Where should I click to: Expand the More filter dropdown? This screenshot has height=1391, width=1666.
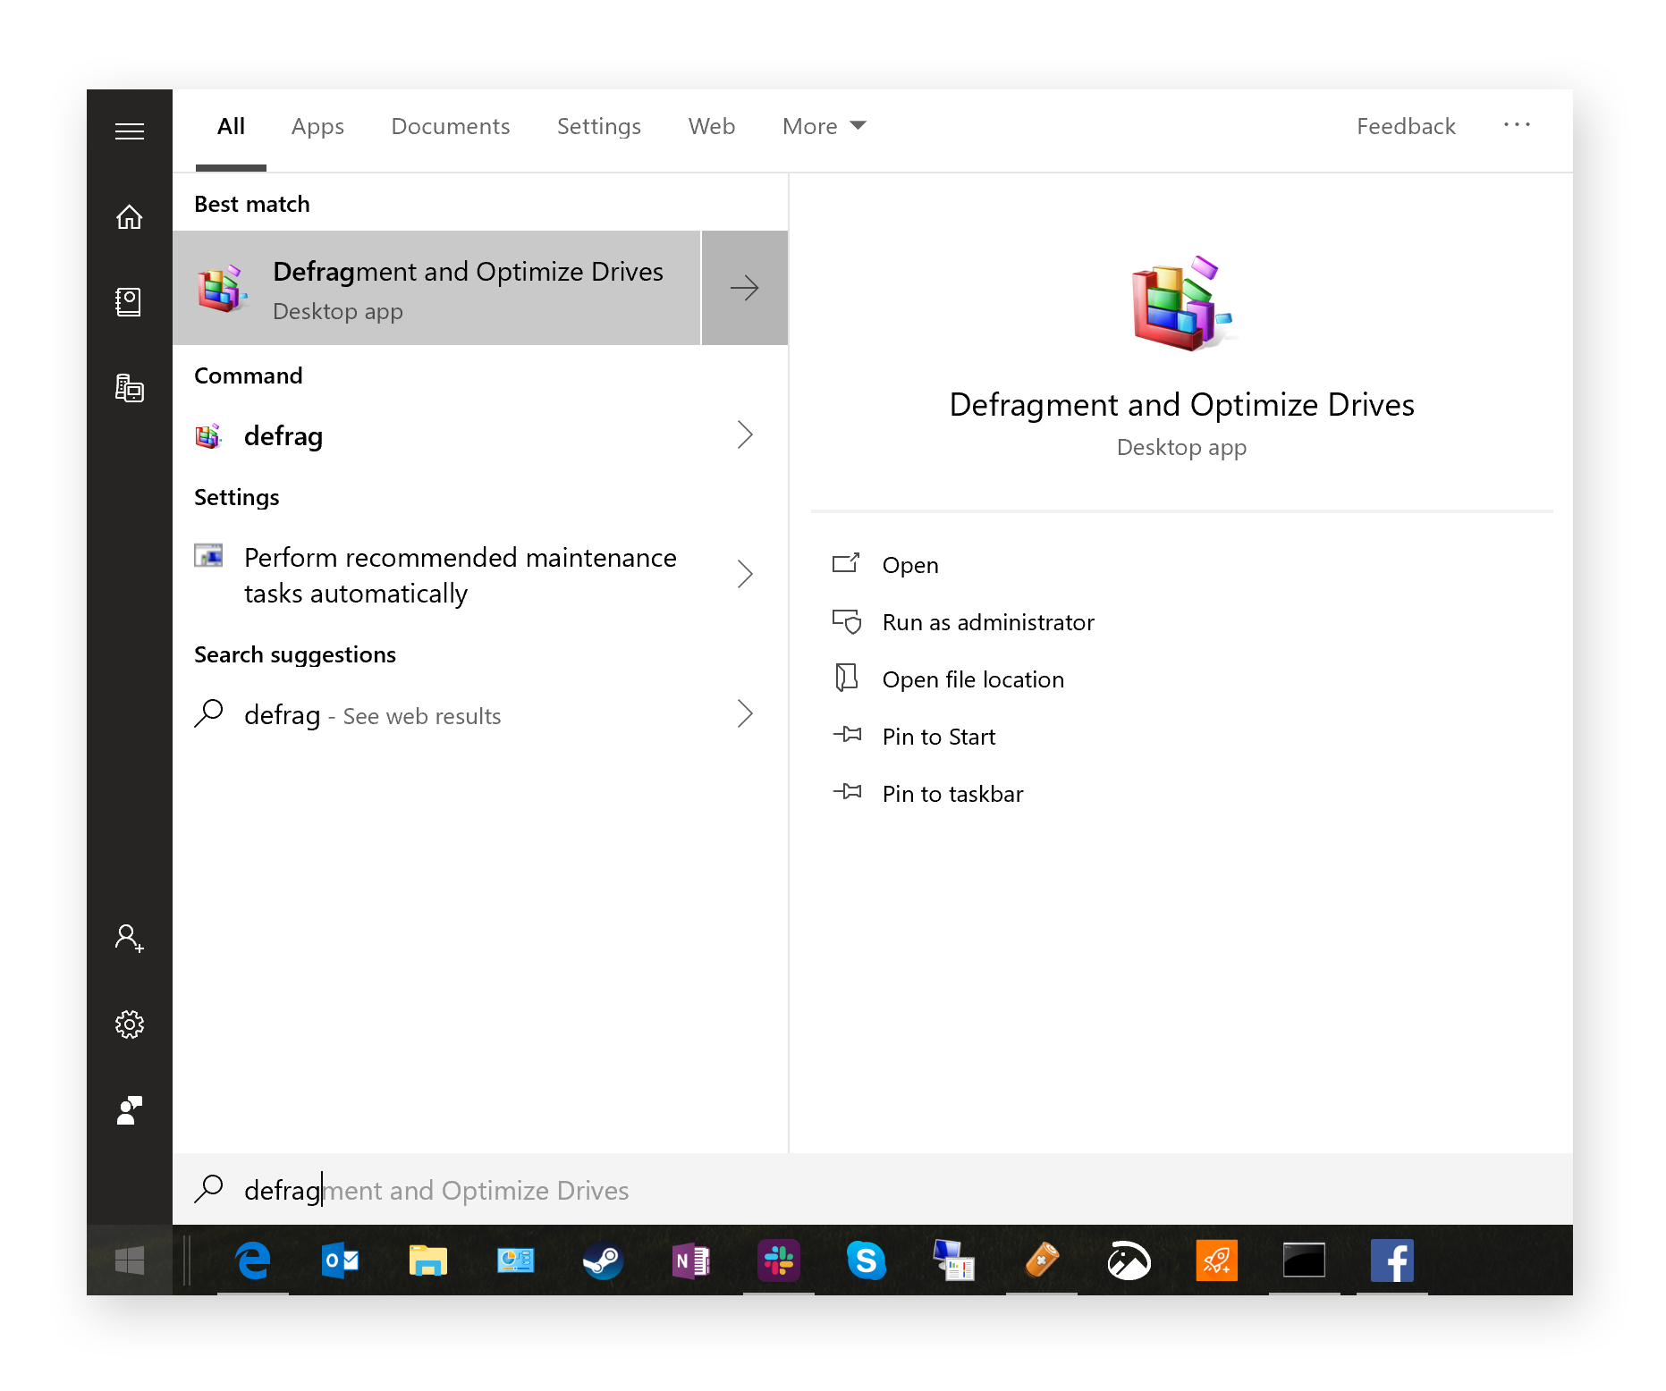(x=824, y=126)
